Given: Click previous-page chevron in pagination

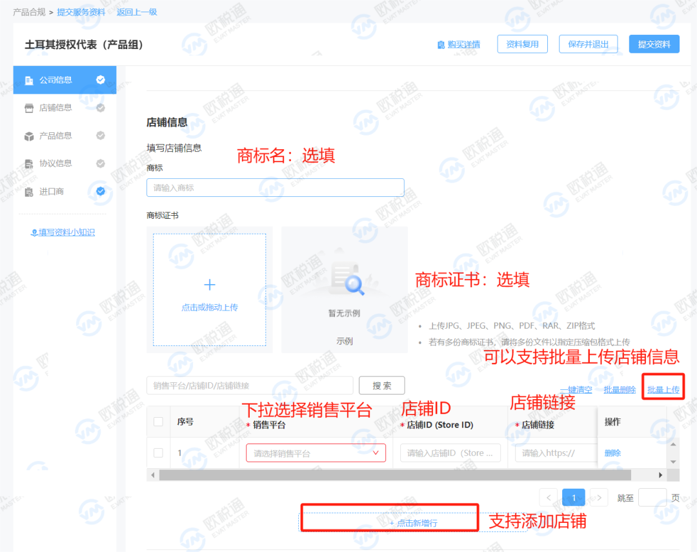Looking at the screenshot, I should pyautogui.click(x=549, y=497).
